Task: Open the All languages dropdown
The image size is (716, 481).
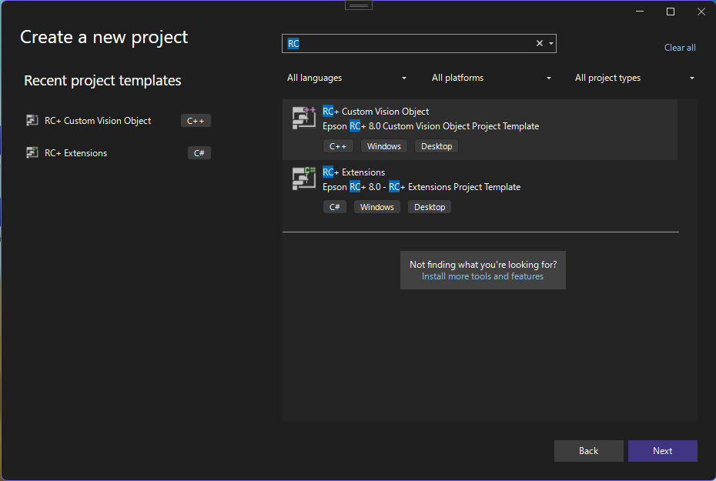Action: pos(346,78)
